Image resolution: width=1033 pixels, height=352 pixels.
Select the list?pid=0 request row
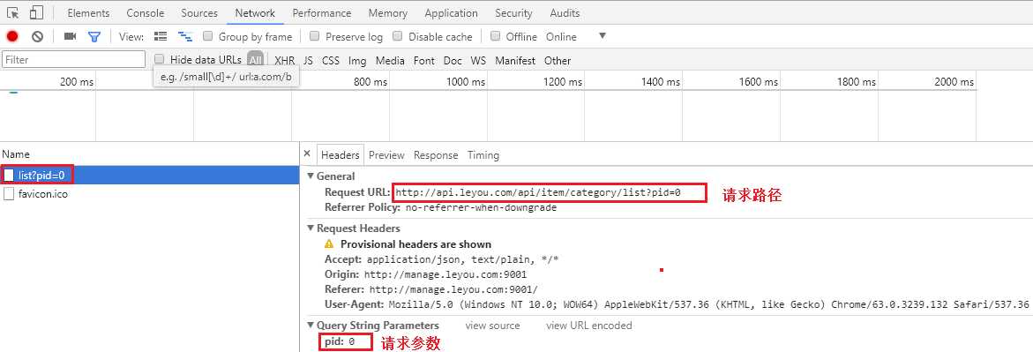[150, 175]
